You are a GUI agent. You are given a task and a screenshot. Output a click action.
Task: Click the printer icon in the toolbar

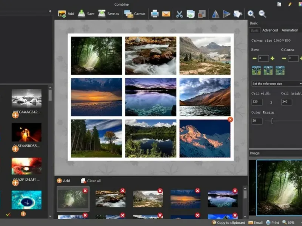pyautogui.click(x=155, y=14)
